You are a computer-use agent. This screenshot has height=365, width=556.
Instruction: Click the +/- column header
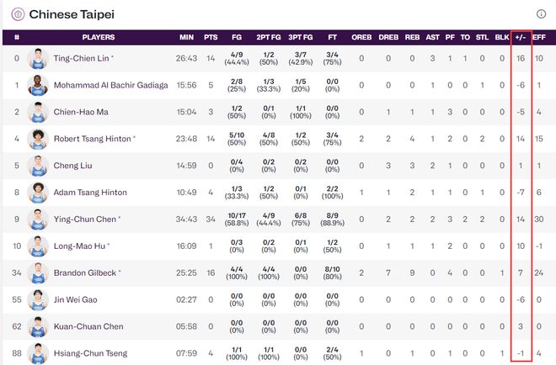521,37
